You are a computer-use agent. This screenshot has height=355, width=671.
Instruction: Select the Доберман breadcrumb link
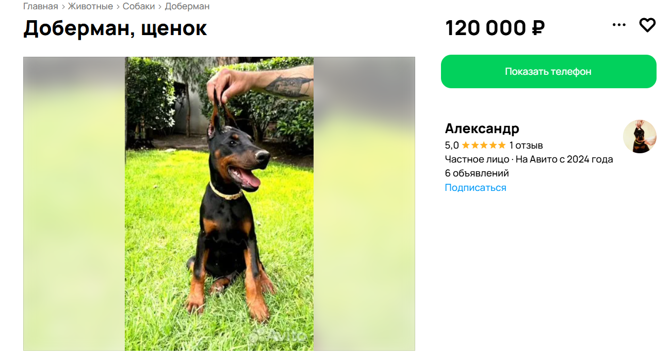tap(187, 6)
